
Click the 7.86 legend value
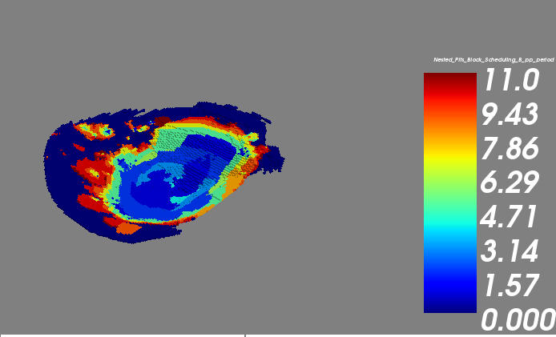[510, 148]
